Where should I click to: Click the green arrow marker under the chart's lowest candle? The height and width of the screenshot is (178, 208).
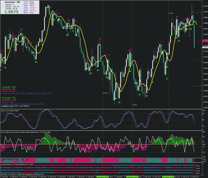coord(119,102)
